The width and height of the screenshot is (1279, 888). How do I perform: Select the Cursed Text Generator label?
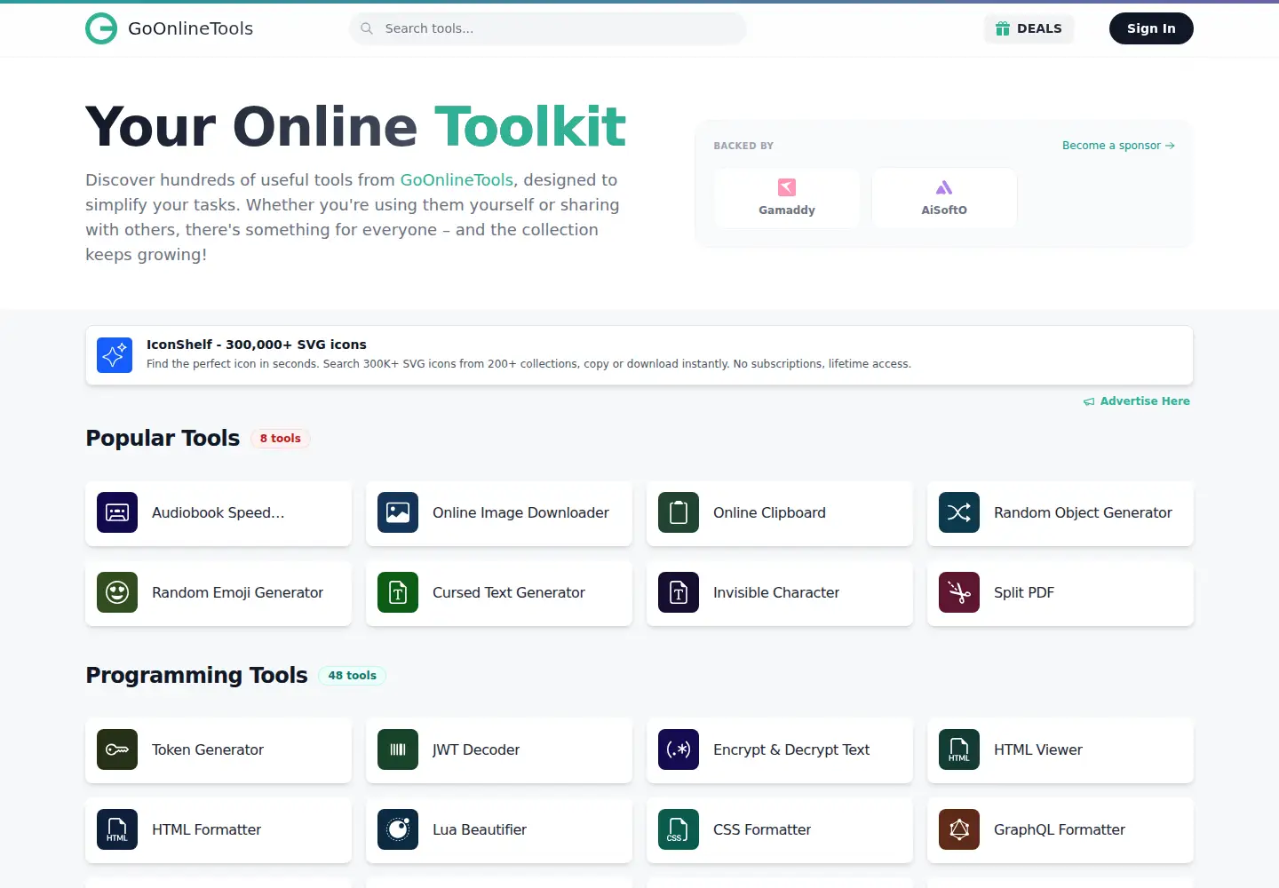pyautogui.click(x=509, y=592)
